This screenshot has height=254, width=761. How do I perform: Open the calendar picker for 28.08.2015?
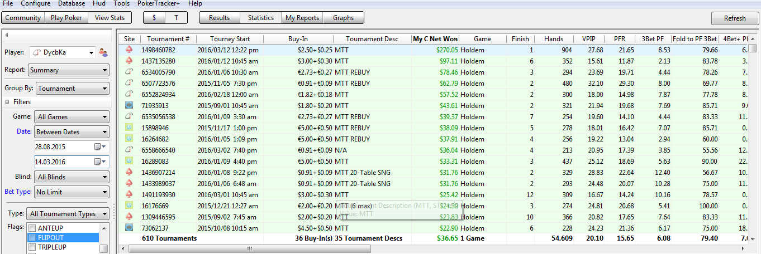click(x=99, y=146)
